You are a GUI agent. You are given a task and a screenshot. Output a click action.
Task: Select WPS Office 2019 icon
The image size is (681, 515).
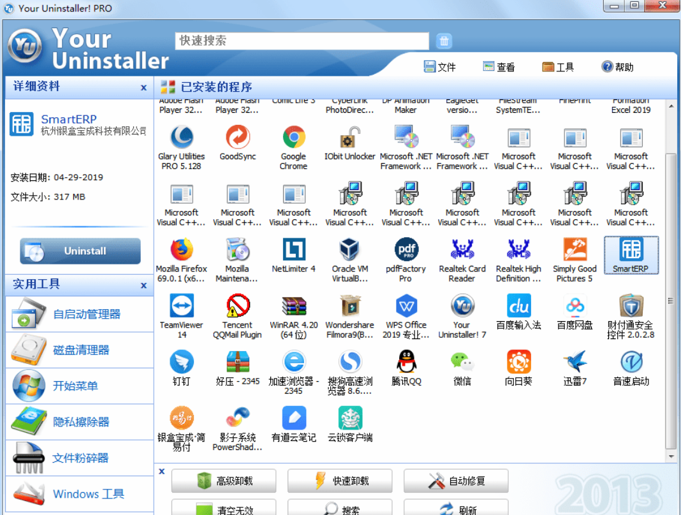[406, 306]
